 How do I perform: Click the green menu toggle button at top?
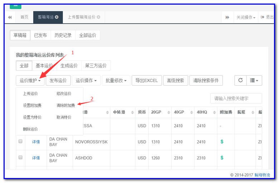tap(16, 6)
